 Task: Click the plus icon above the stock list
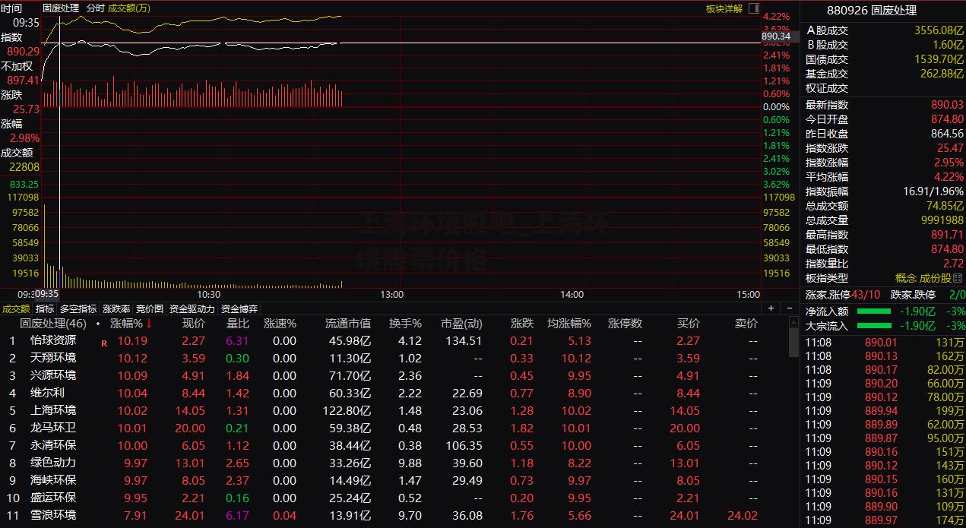[771, 308]
